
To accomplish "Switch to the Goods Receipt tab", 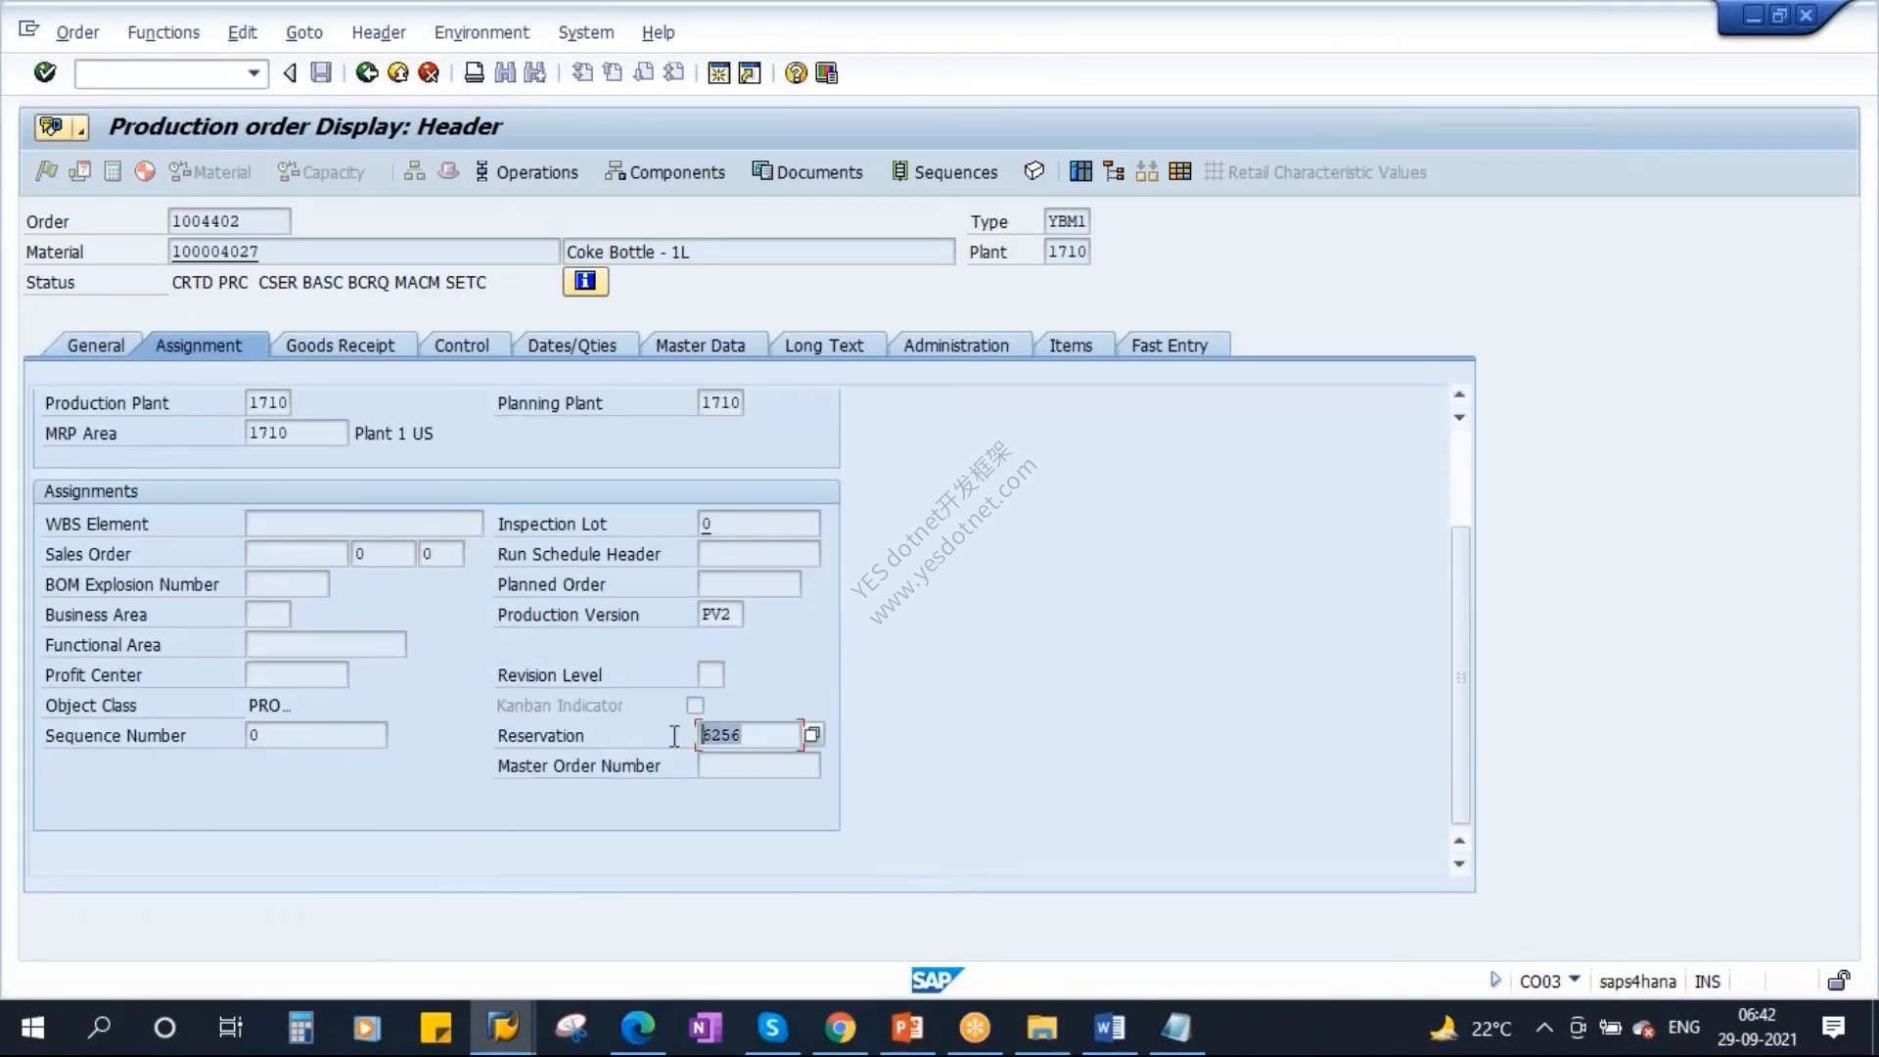I will 340,345.
